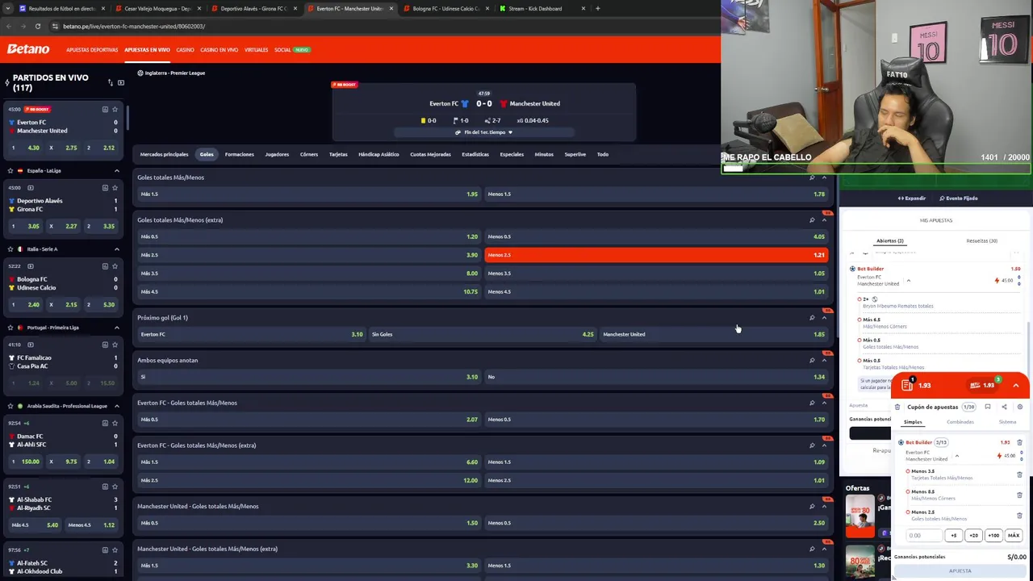
Task: Open the Goles tab
Action: tap(207, 154)
